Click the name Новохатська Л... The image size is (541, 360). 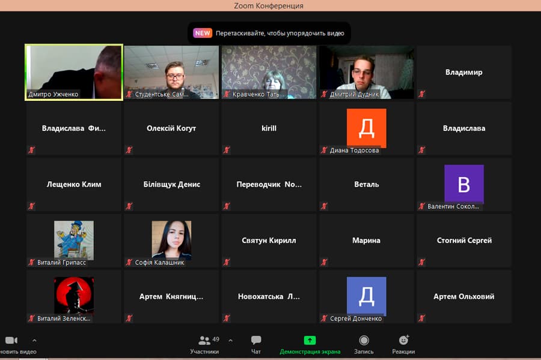point(269,296)
